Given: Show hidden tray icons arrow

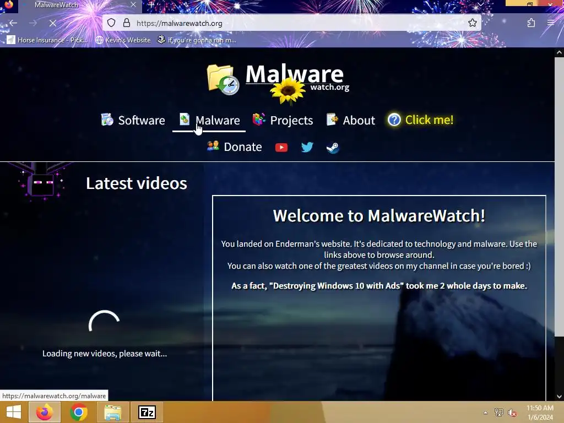Looking at the screenshot, I should (x=485, y=413).
